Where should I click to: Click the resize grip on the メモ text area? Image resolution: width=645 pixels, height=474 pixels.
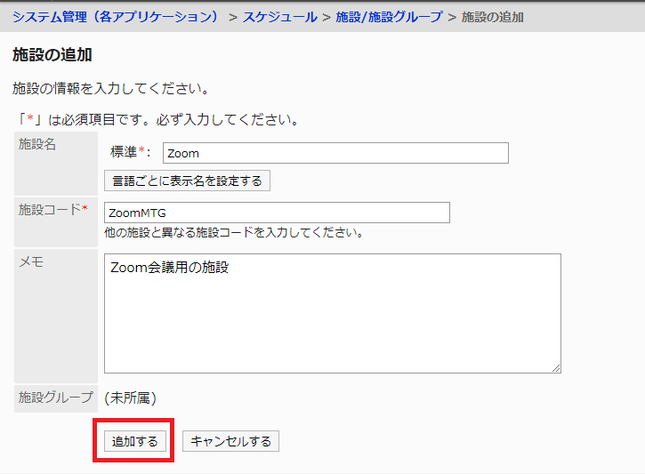coord(556,368)
